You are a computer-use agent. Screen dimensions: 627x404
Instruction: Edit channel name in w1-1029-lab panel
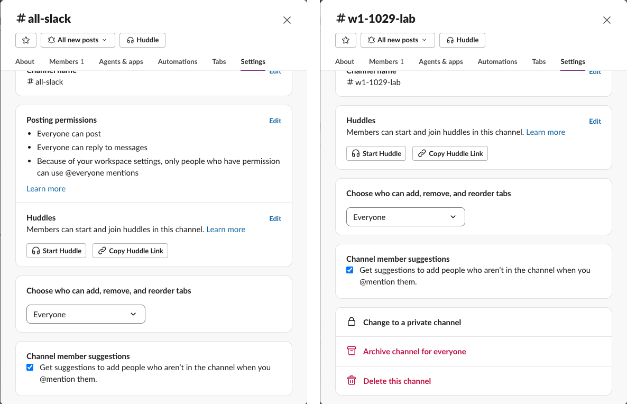595,72
